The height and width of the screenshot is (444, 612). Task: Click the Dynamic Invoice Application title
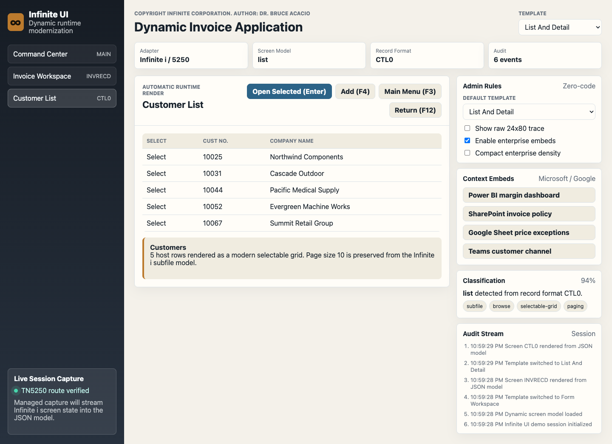point(218,27)
